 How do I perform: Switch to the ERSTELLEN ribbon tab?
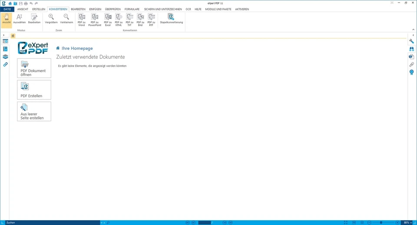pyautogui.click(x=39, y=9)
